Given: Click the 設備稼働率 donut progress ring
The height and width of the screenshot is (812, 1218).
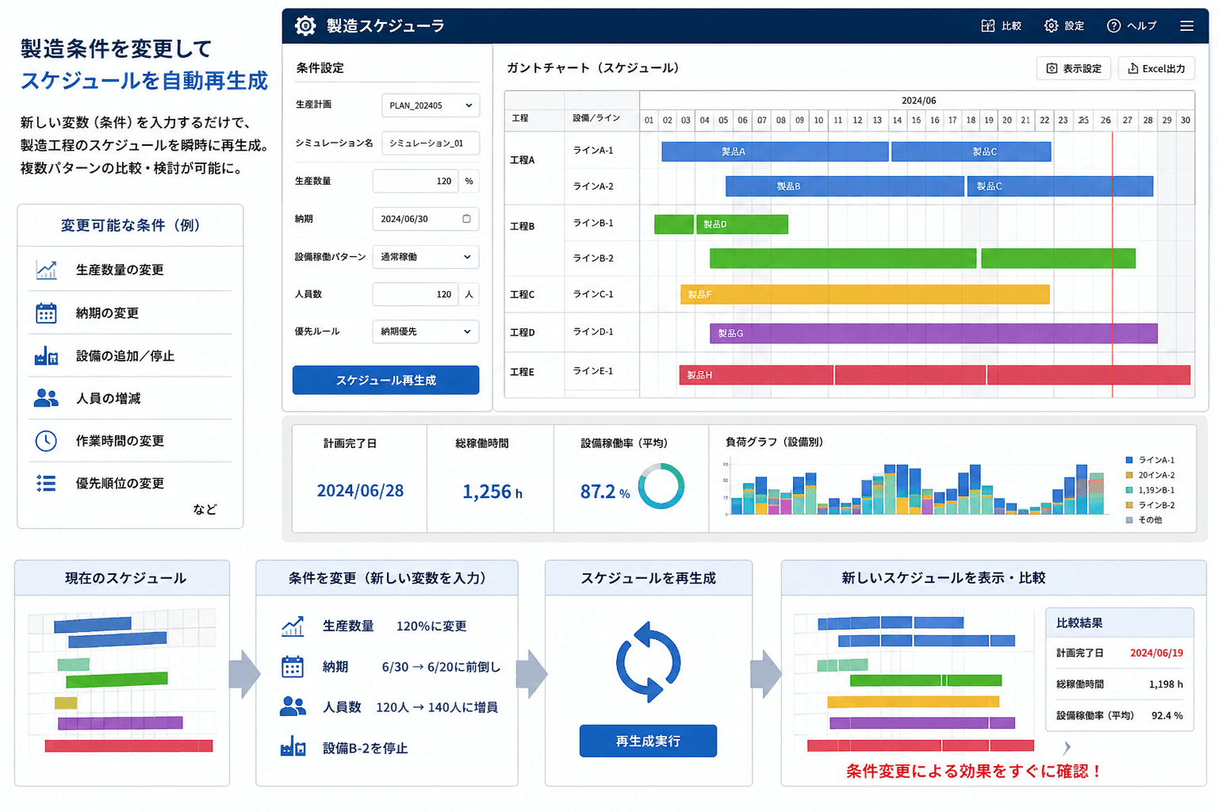Looking at the screenshot, I should click(x=661, y=486).
